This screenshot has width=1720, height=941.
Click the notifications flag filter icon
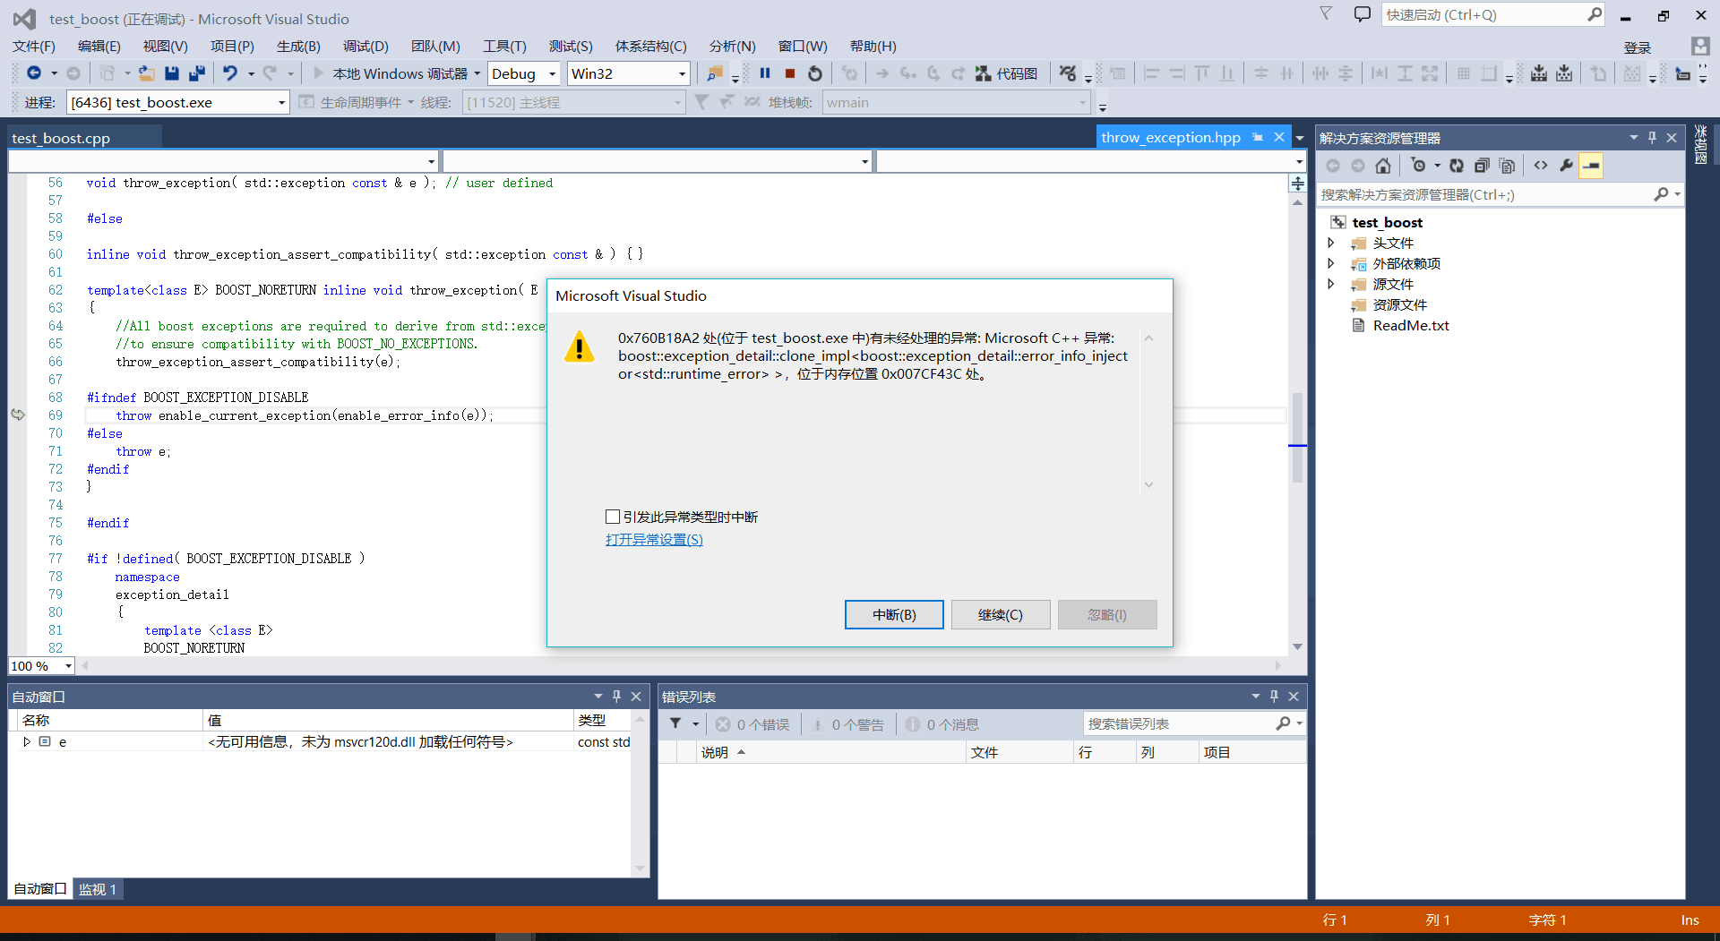(x=1326, y=13)
